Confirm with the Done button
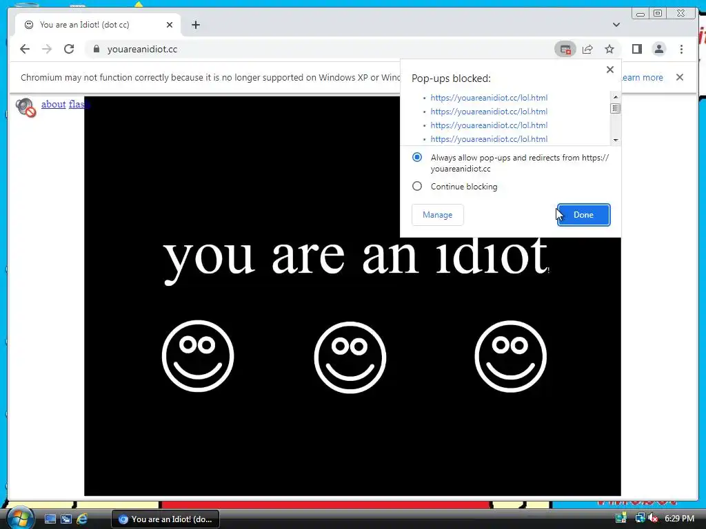The width and height of the screenshot is (706, 529). click(583, 215)
